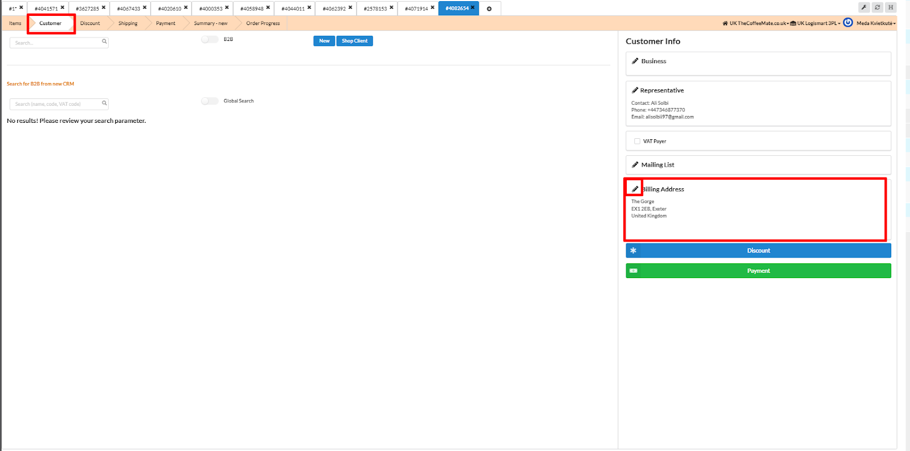
Task: Close order tab #3627285
Action: (x=104, y=7)
